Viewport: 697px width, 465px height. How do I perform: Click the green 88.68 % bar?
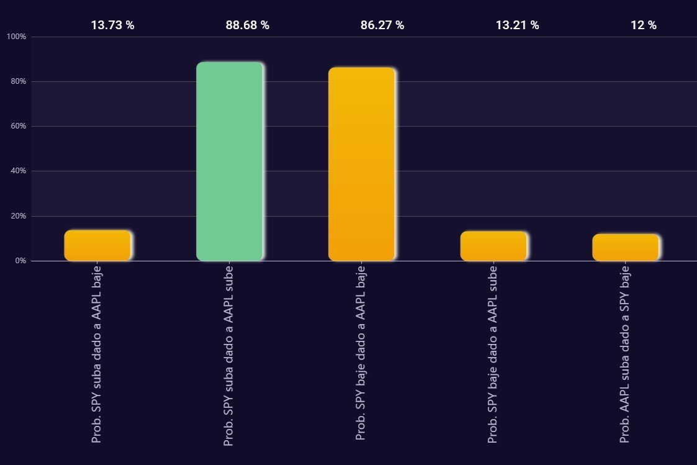coord(230,161)
